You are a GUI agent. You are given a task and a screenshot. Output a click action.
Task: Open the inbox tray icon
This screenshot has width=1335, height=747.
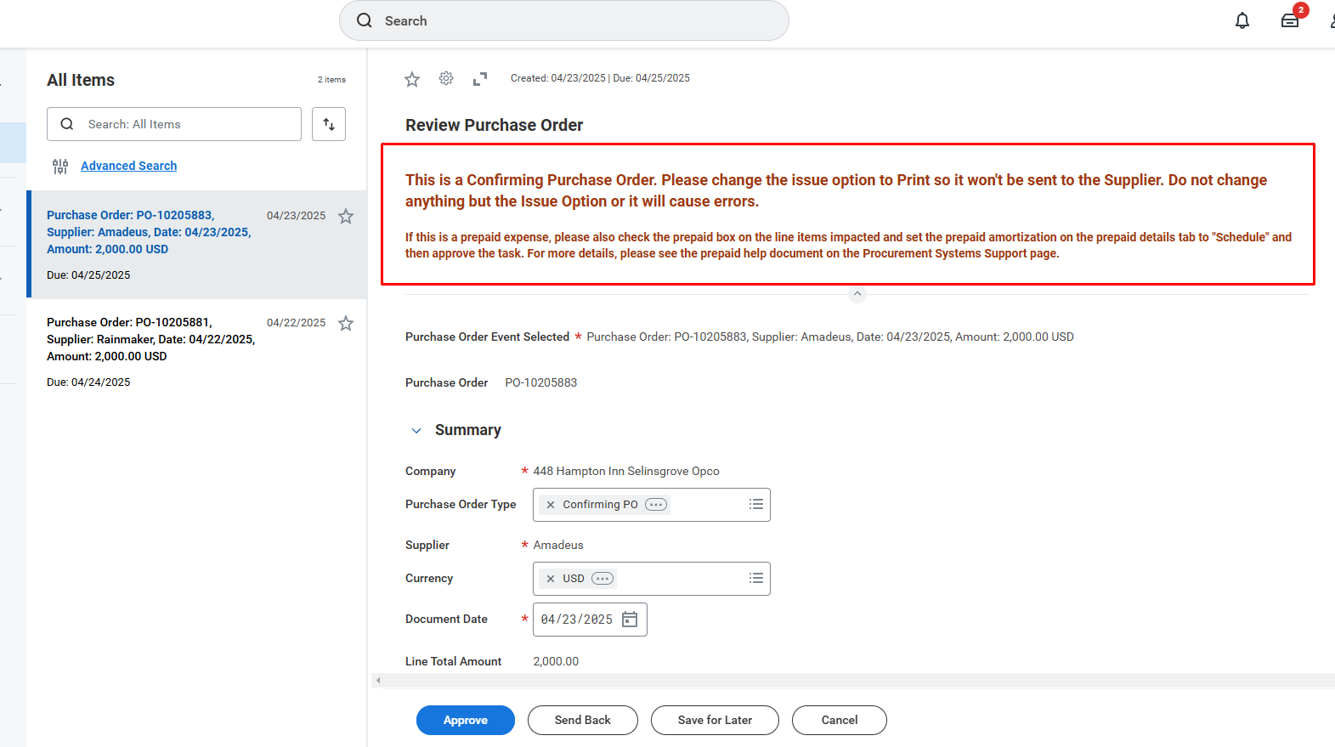tap(1289, 20)
